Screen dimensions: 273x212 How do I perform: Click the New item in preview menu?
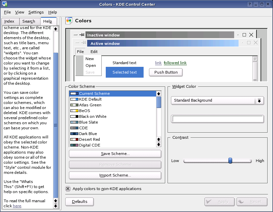(x=90, y=59)
